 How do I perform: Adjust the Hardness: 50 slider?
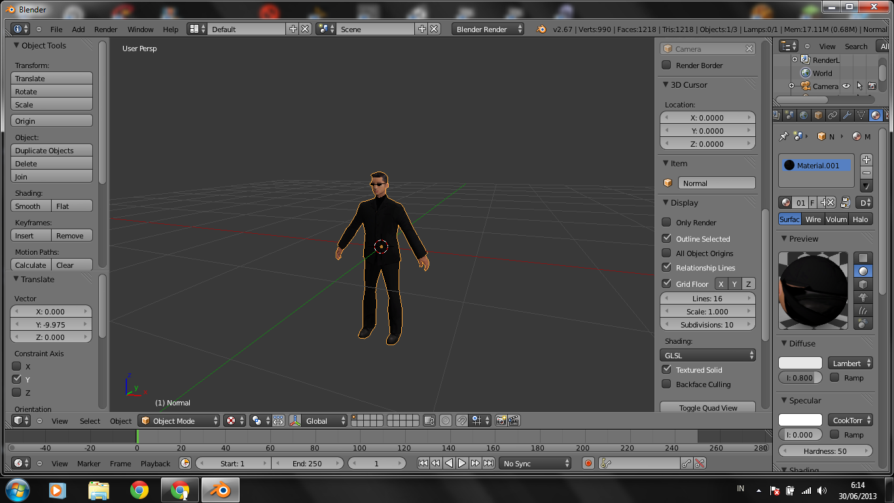pyautogui.click(x=825, y=451)
